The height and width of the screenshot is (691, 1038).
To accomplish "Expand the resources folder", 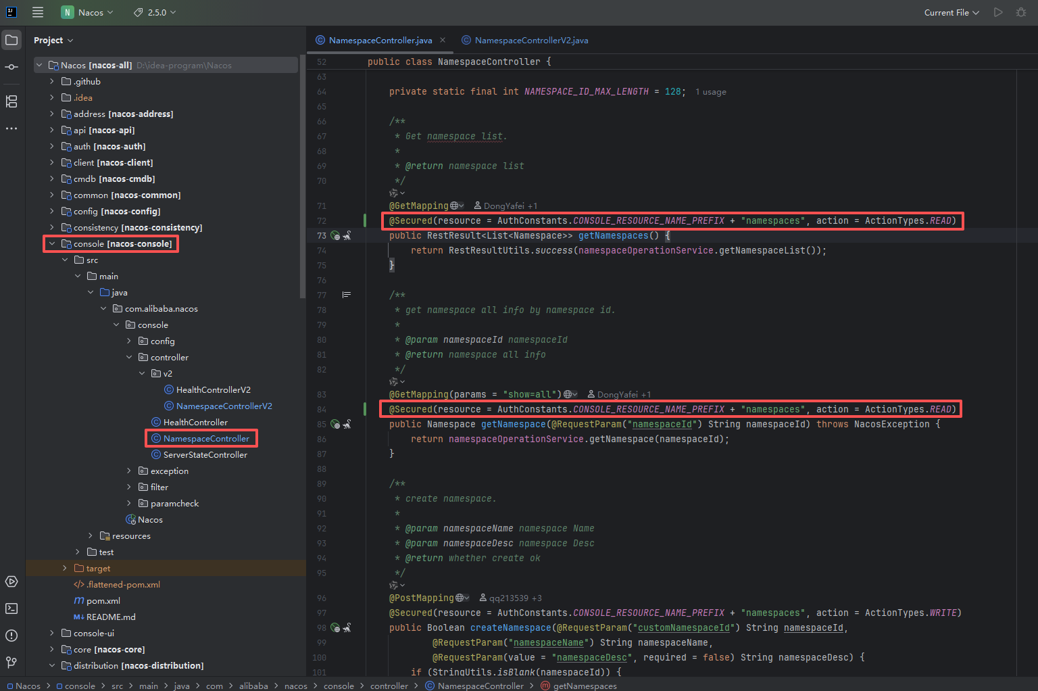I will pyautogui.click(x=91, y=536).
